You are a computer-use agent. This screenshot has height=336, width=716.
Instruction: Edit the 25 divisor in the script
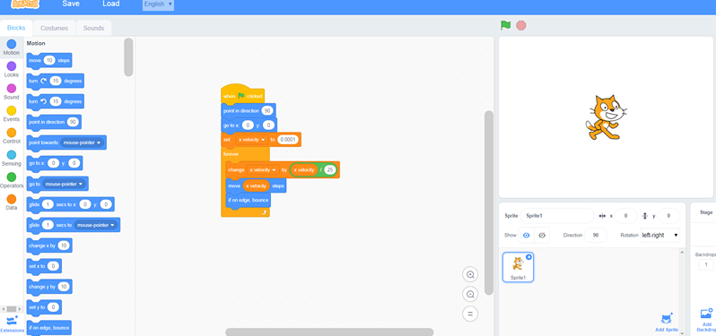(330, 169)
